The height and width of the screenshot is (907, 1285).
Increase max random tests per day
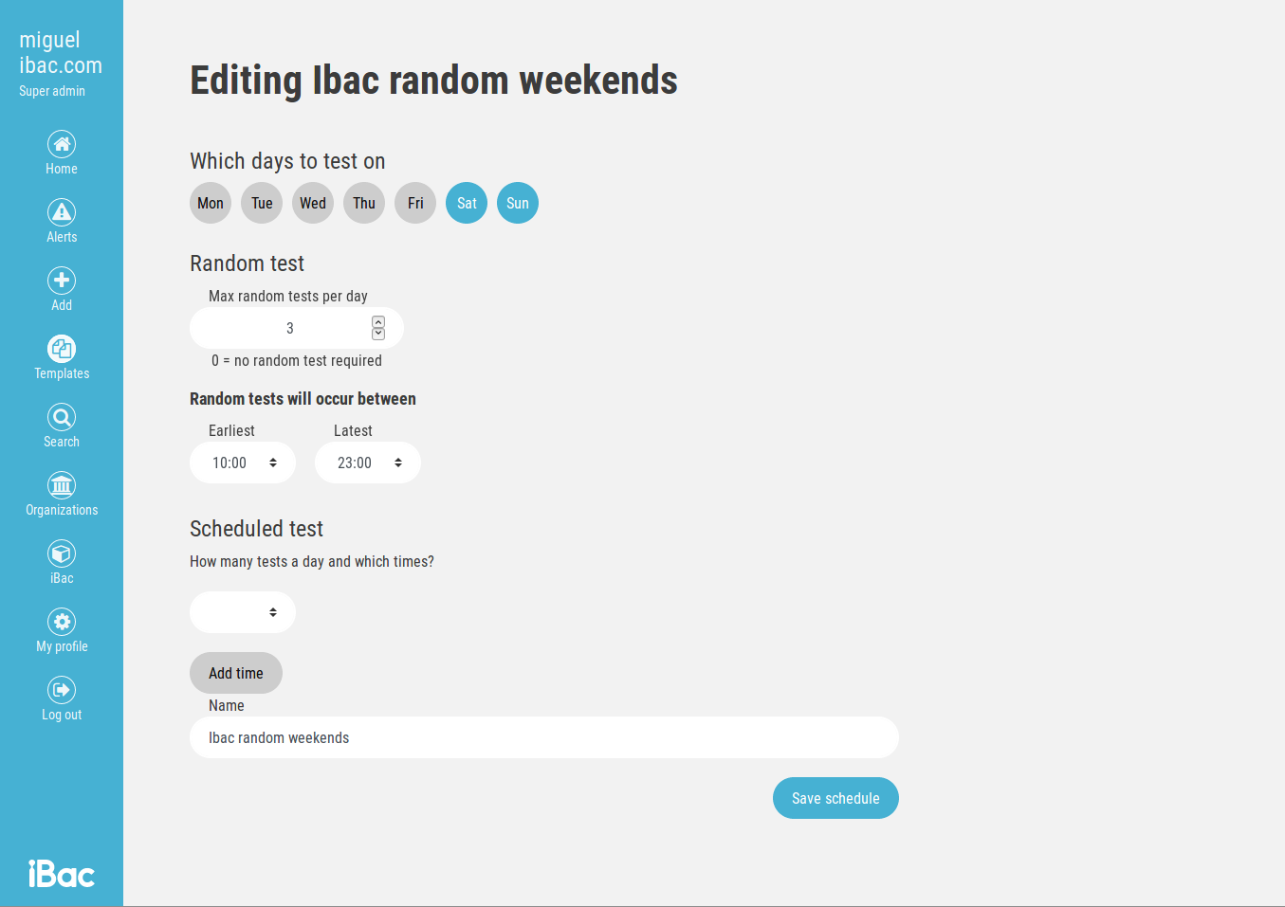click(378, 322)
